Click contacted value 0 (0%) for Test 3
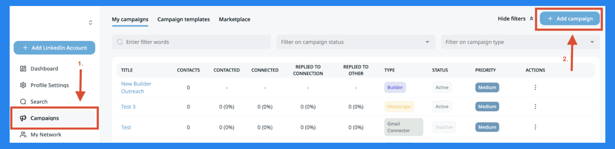Screen dimensions: 615x149 226,106
